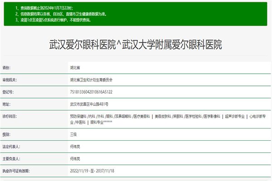Click the 执业许可证有效期 label
Viewport: 272px width, 181px height.
[x=16, y=171]
